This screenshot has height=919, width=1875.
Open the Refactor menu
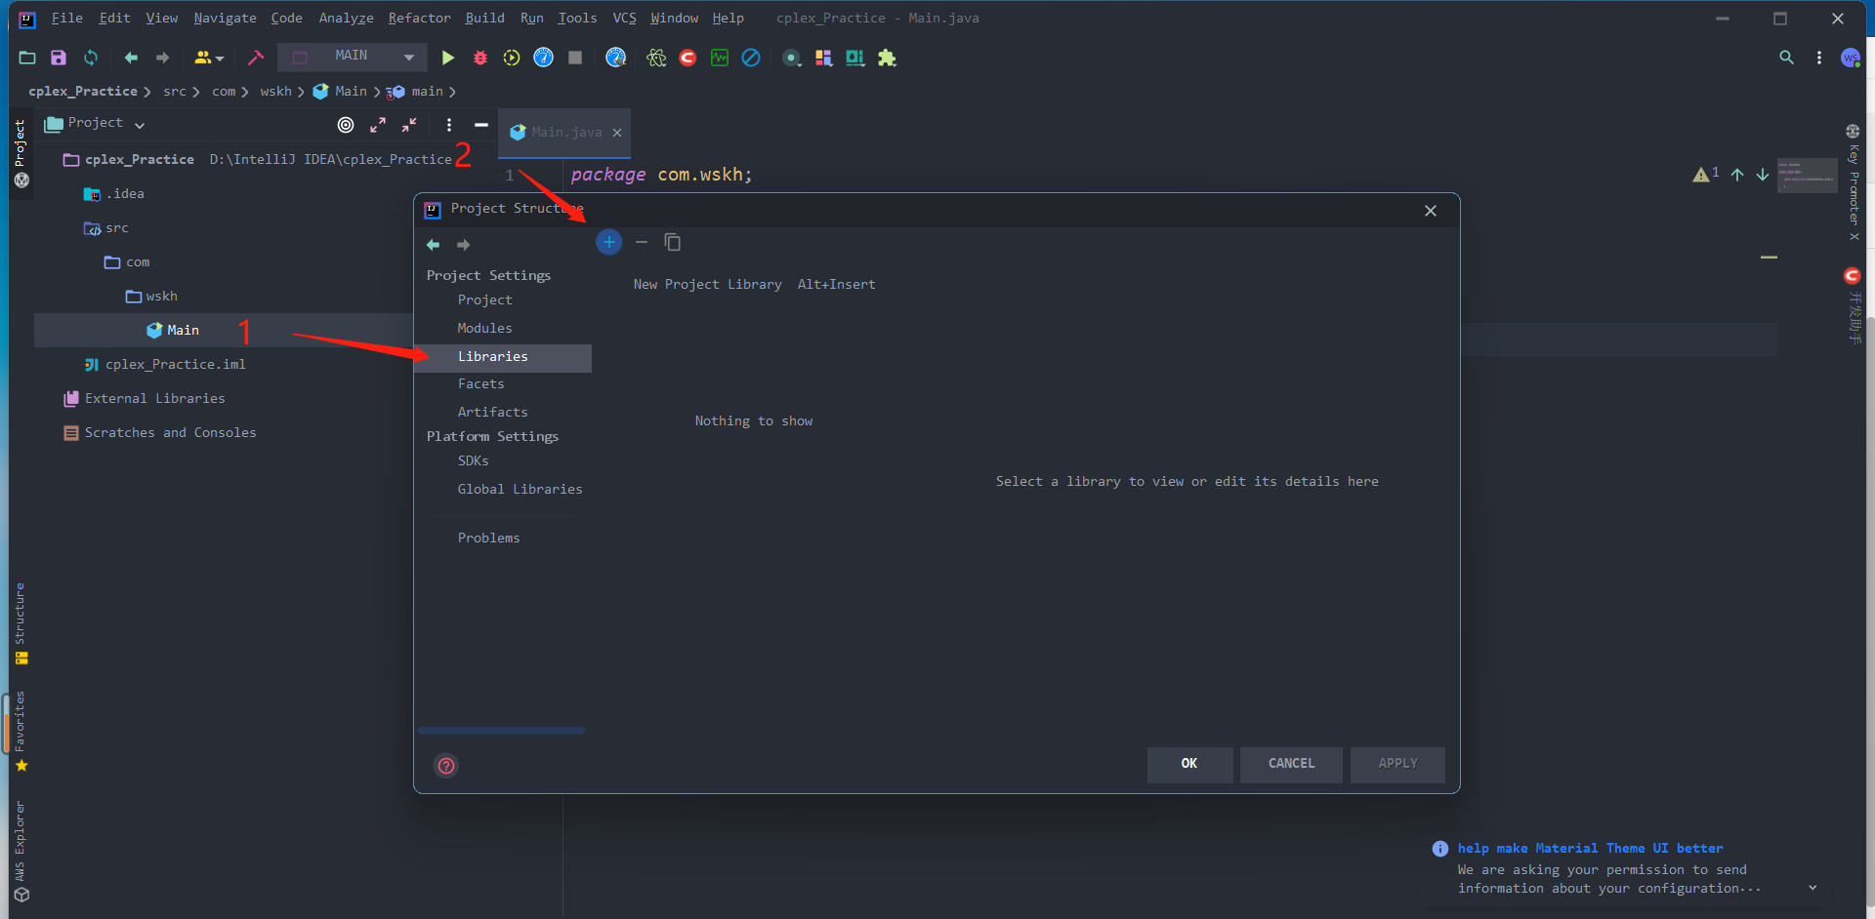419,18
